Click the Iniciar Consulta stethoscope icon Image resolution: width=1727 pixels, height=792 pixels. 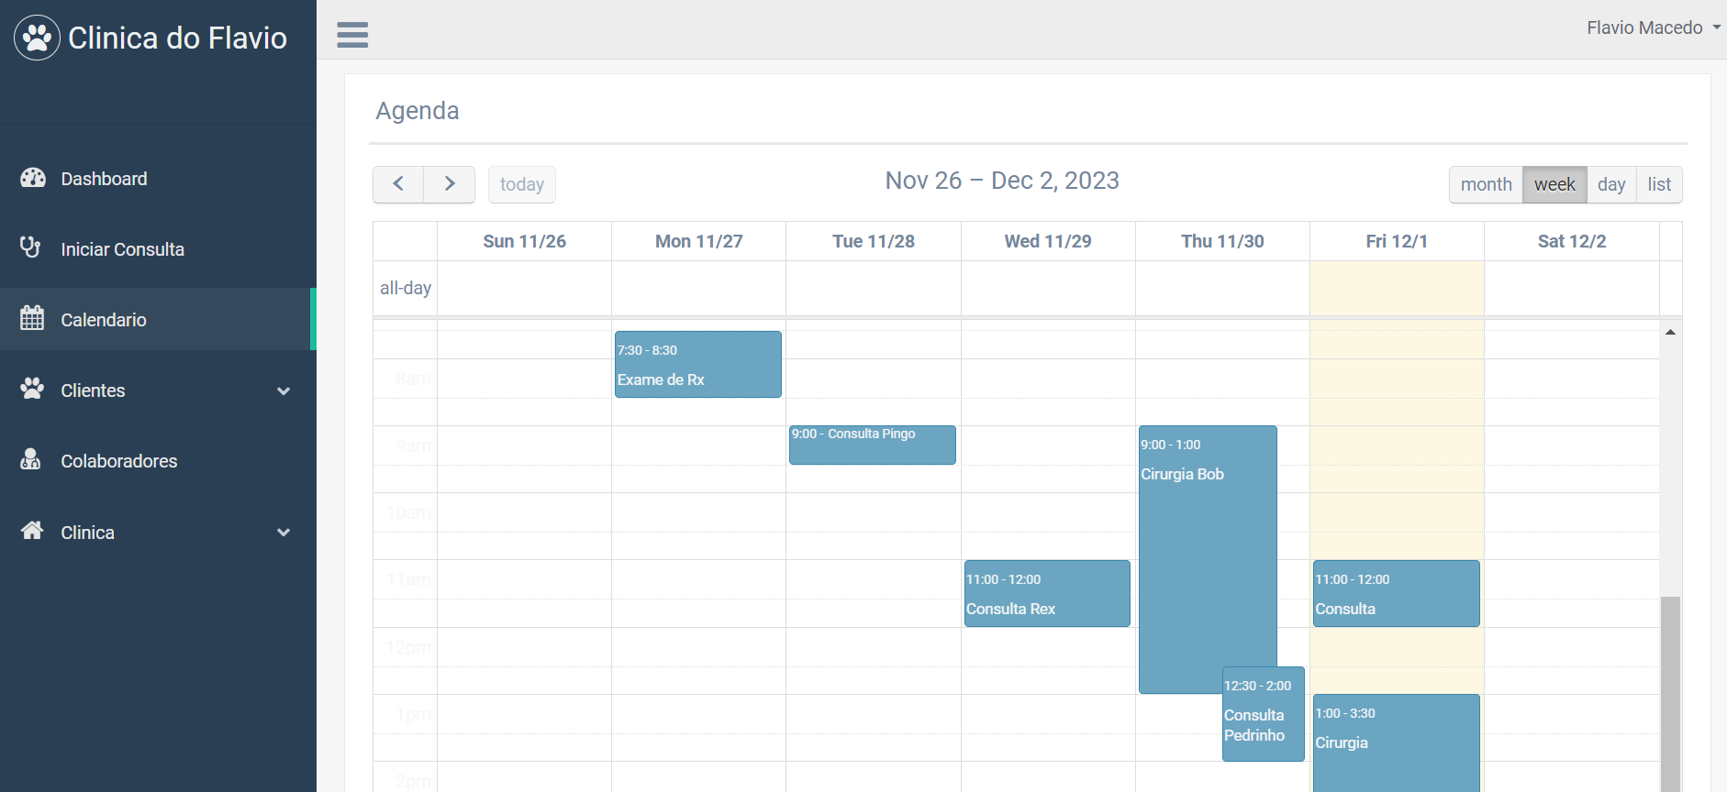tap(31, 247)
